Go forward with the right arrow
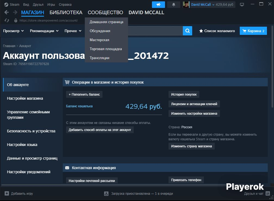The height and width of the screenshot is (201, 274). [15, 12]
